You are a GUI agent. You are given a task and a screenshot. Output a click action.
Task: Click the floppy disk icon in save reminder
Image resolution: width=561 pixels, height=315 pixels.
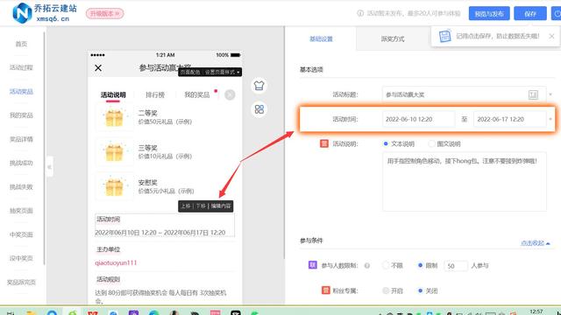pos(444,36)
